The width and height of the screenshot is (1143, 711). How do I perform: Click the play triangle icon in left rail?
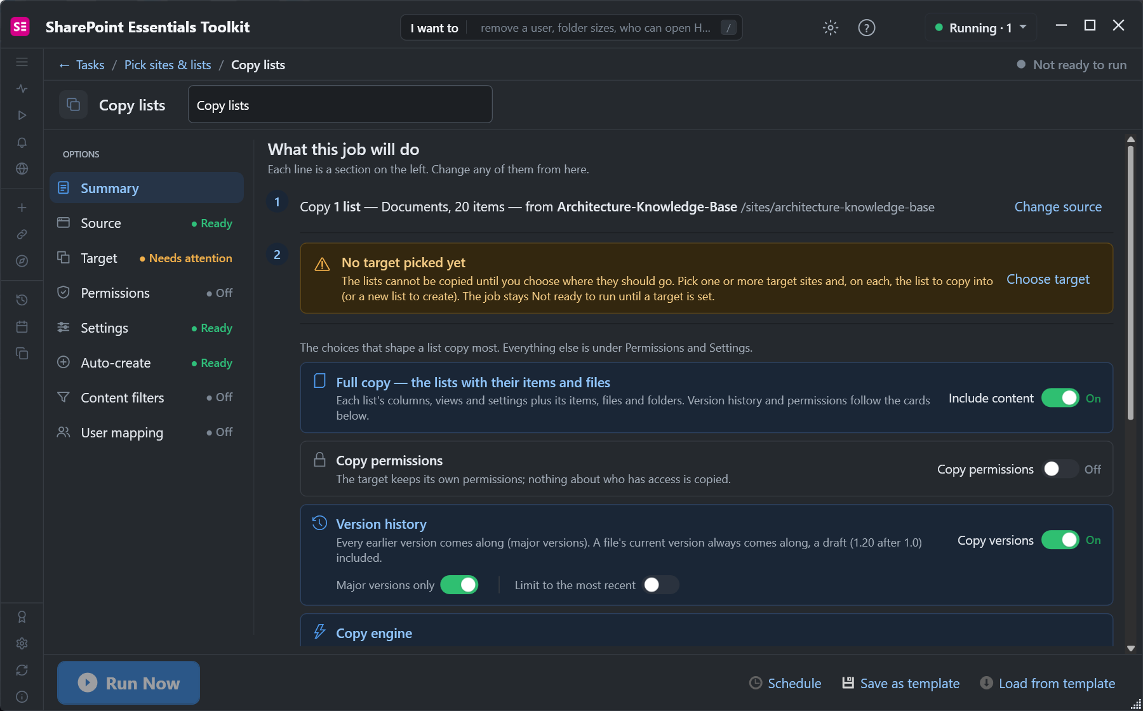point(22,116)
